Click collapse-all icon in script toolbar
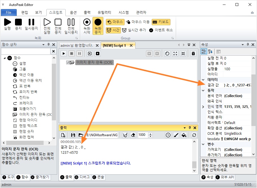The width and height of the screenshot is (257, 188). [x=183, y=54]
